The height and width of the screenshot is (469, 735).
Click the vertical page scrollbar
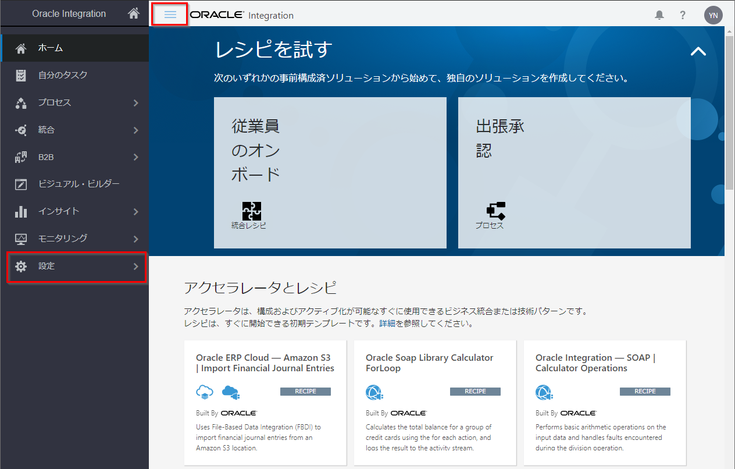click(729, 111)
